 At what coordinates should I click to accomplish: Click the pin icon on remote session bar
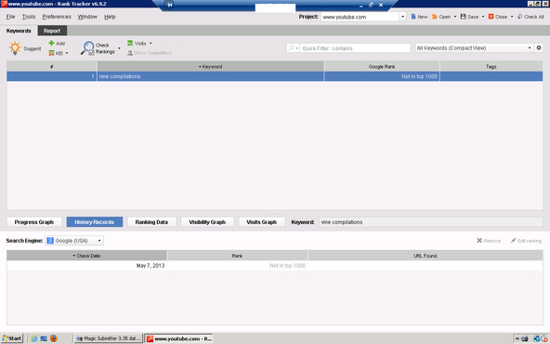click(169, 5)
